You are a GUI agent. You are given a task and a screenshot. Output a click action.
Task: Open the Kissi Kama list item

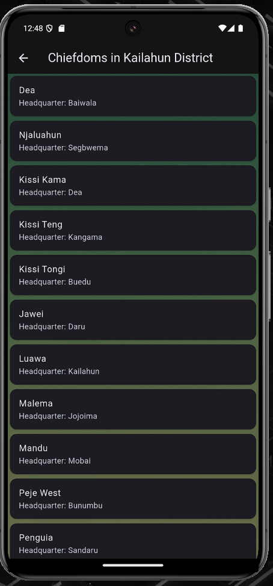(x=133, y=186)
